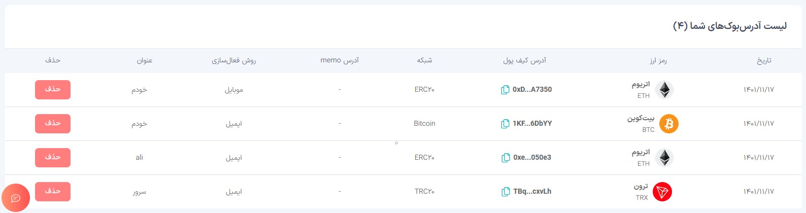806x213 pixels.
Task: Click the Bitcoin coin logo
Action: (x=668, y=124)
